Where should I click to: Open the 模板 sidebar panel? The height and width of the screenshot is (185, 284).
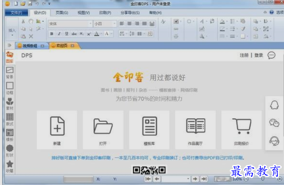[10, 135]
